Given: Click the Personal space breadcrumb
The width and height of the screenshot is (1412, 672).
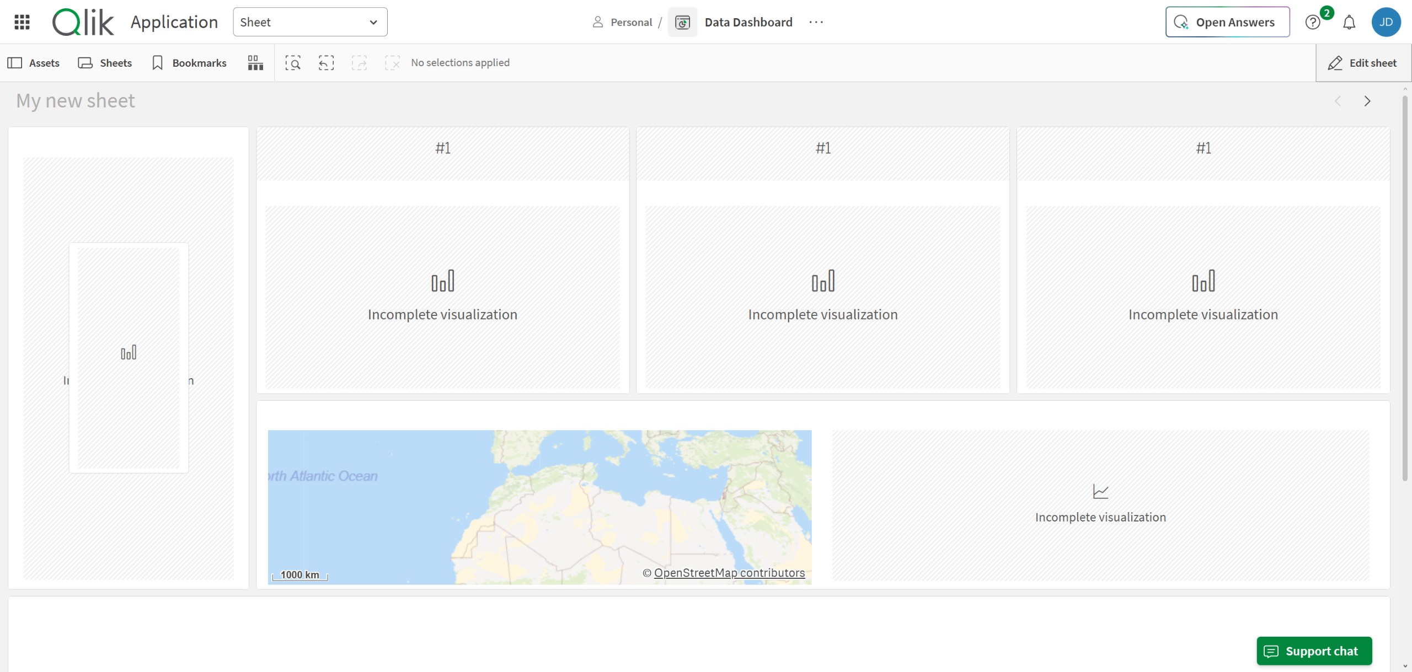Looking at the screenshot, I should (630, 22).
